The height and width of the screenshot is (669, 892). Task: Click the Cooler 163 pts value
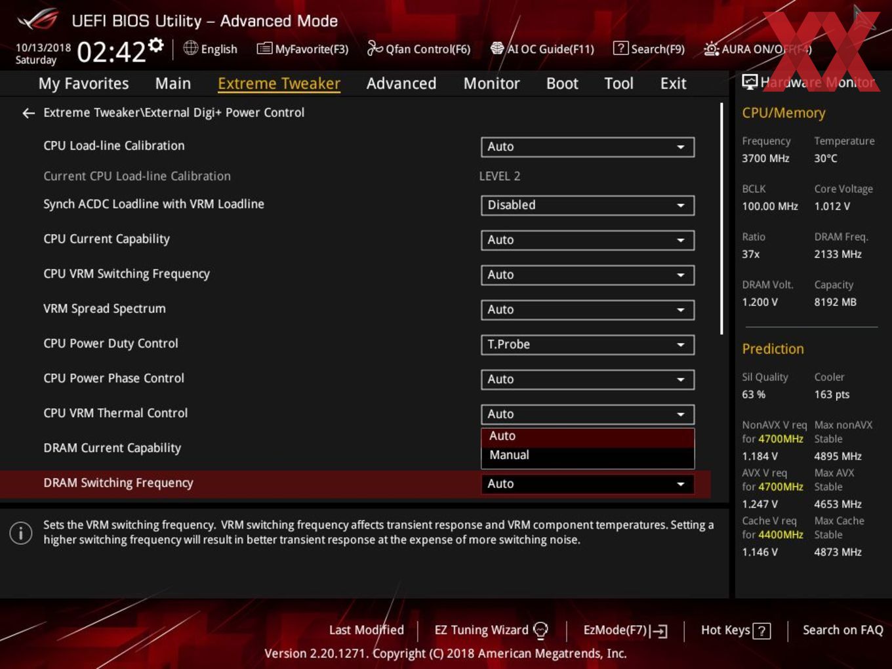click(x=832, y=395)
